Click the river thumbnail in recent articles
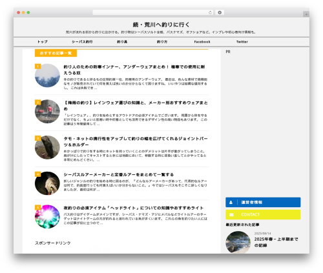The height and width of the screenshot is (273, 323). click(x=238, y=242)
